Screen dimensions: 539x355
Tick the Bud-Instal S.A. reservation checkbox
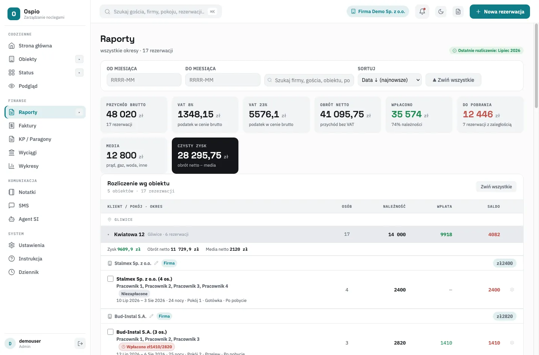click(110, 332)
